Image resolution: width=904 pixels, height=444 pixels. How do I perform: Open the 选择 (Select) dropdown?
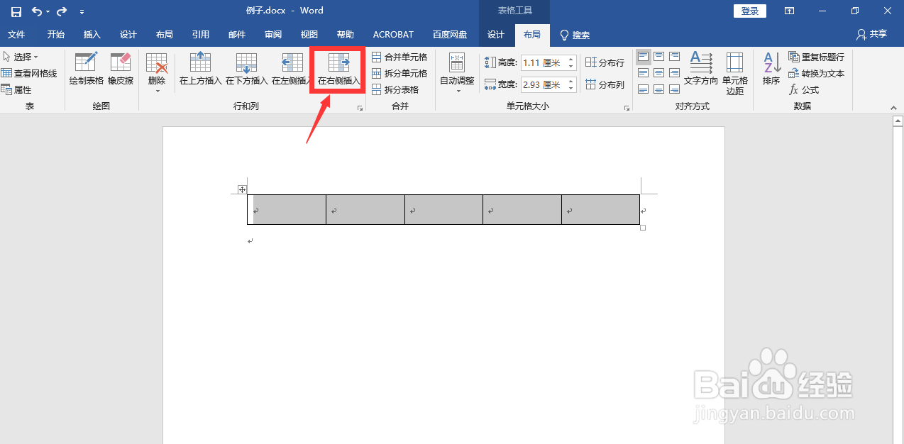[21, 57]
